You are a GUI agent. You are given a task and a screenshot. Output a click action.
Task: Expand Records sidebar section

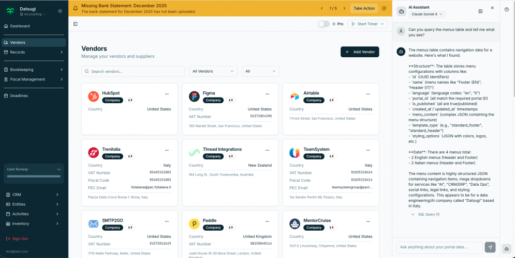coord(34,53)
